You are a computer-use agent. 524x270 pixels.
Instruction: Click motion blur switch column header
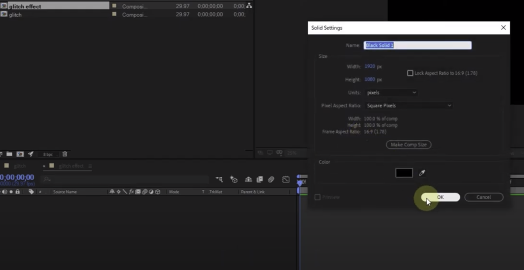coord(145,192)
